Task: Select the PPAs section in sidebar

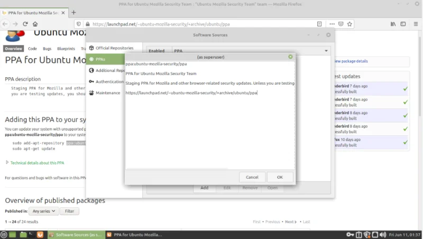Action: (106, 59)
